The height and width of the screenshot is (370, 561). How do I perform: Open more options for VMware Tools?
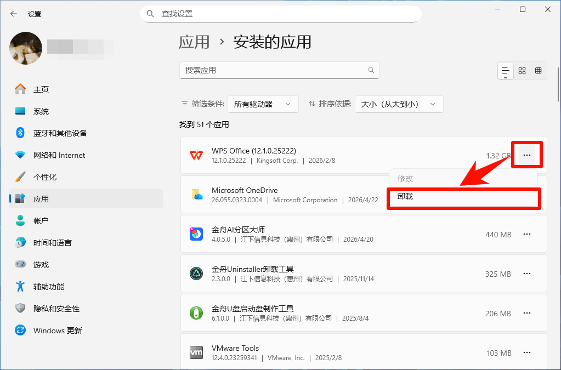(x=527, y=352)
